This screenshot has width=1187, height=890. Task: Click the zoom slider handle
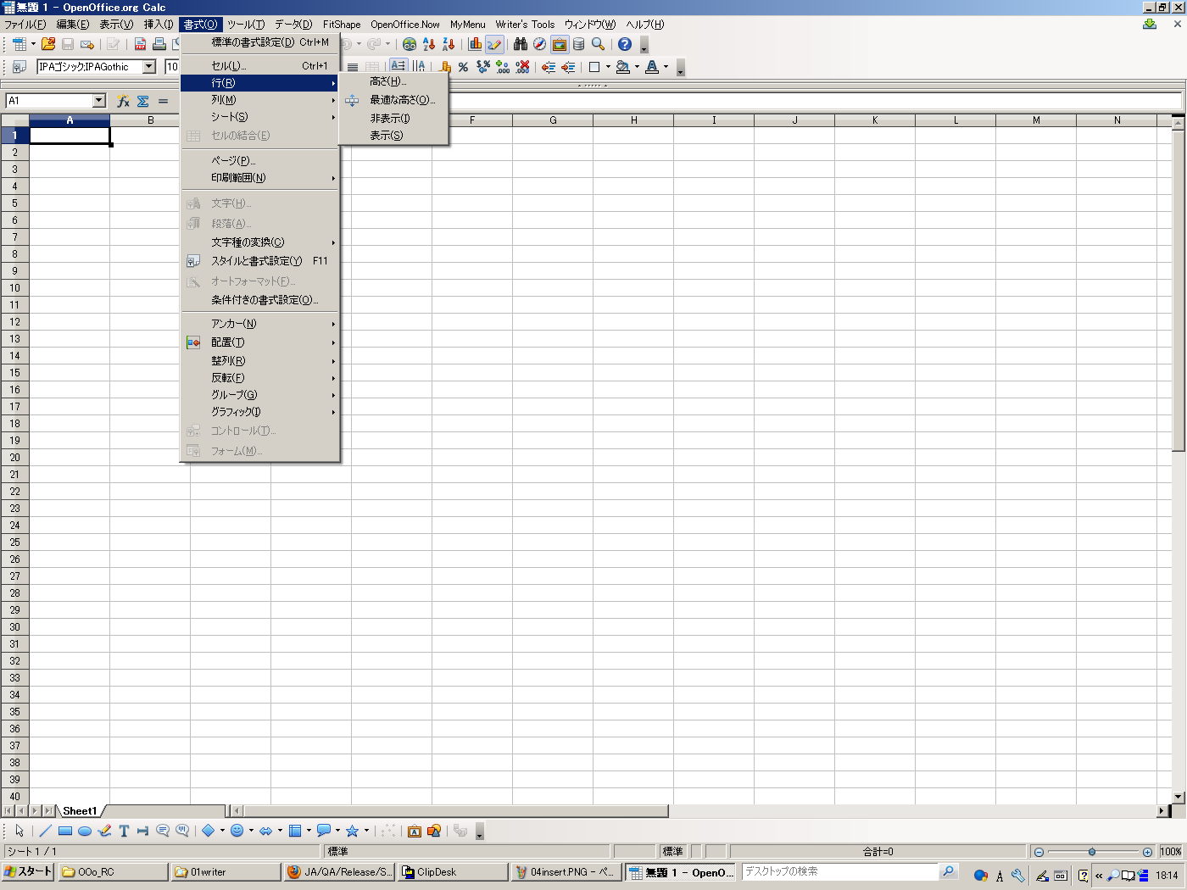coord(1092,852)
